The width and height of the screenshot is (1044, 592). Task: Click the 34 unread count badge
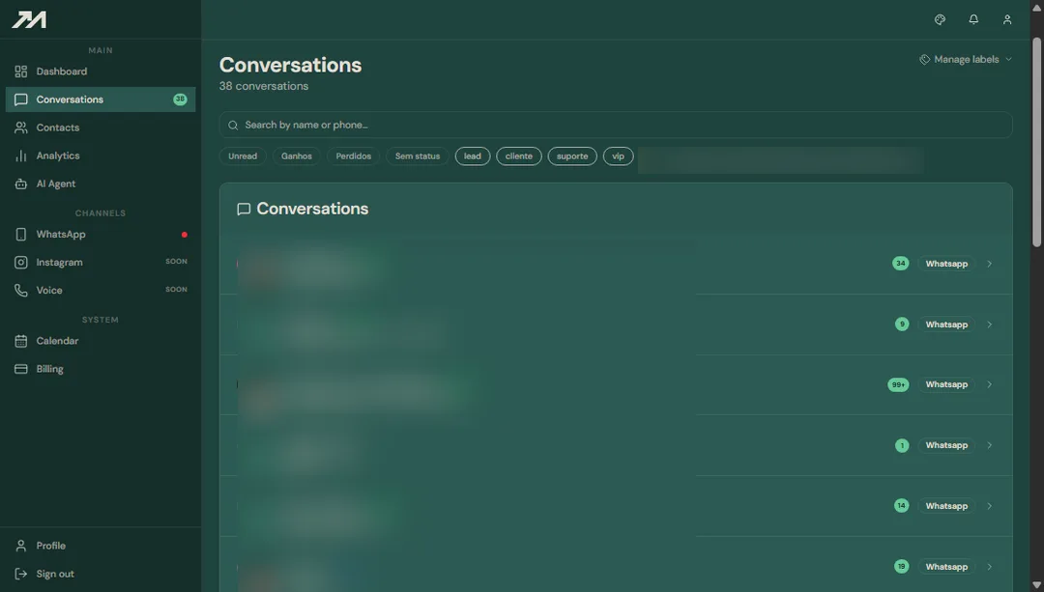[x=900, y=264]
